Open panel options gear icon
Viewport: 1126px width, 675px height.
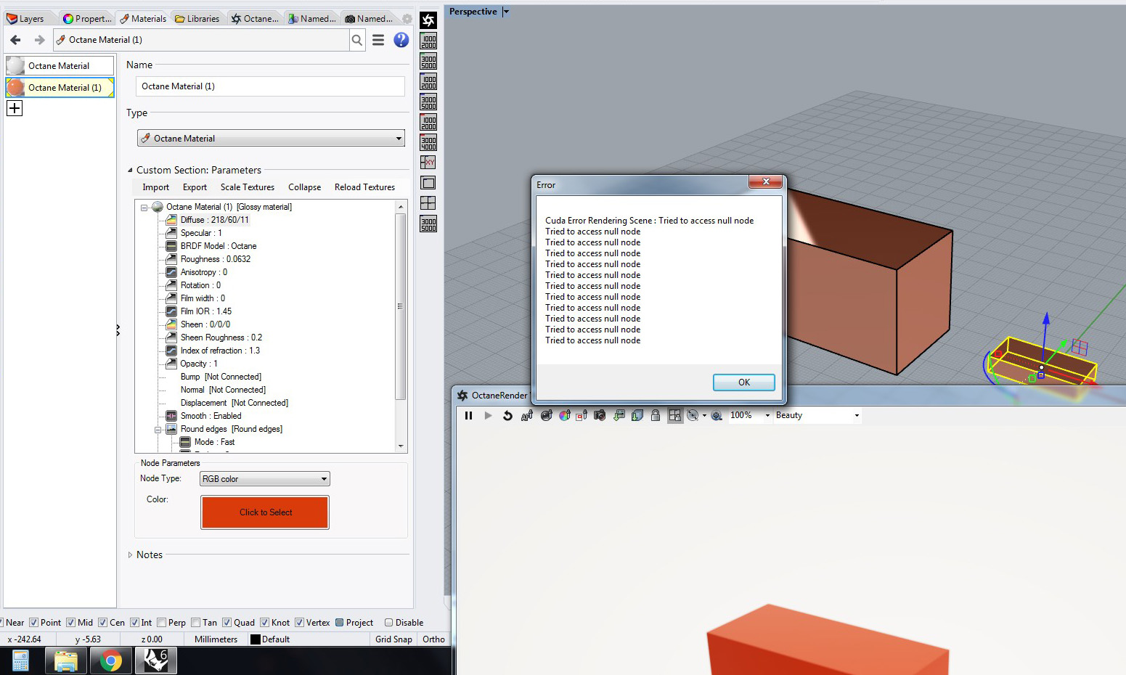click(407, 19)
